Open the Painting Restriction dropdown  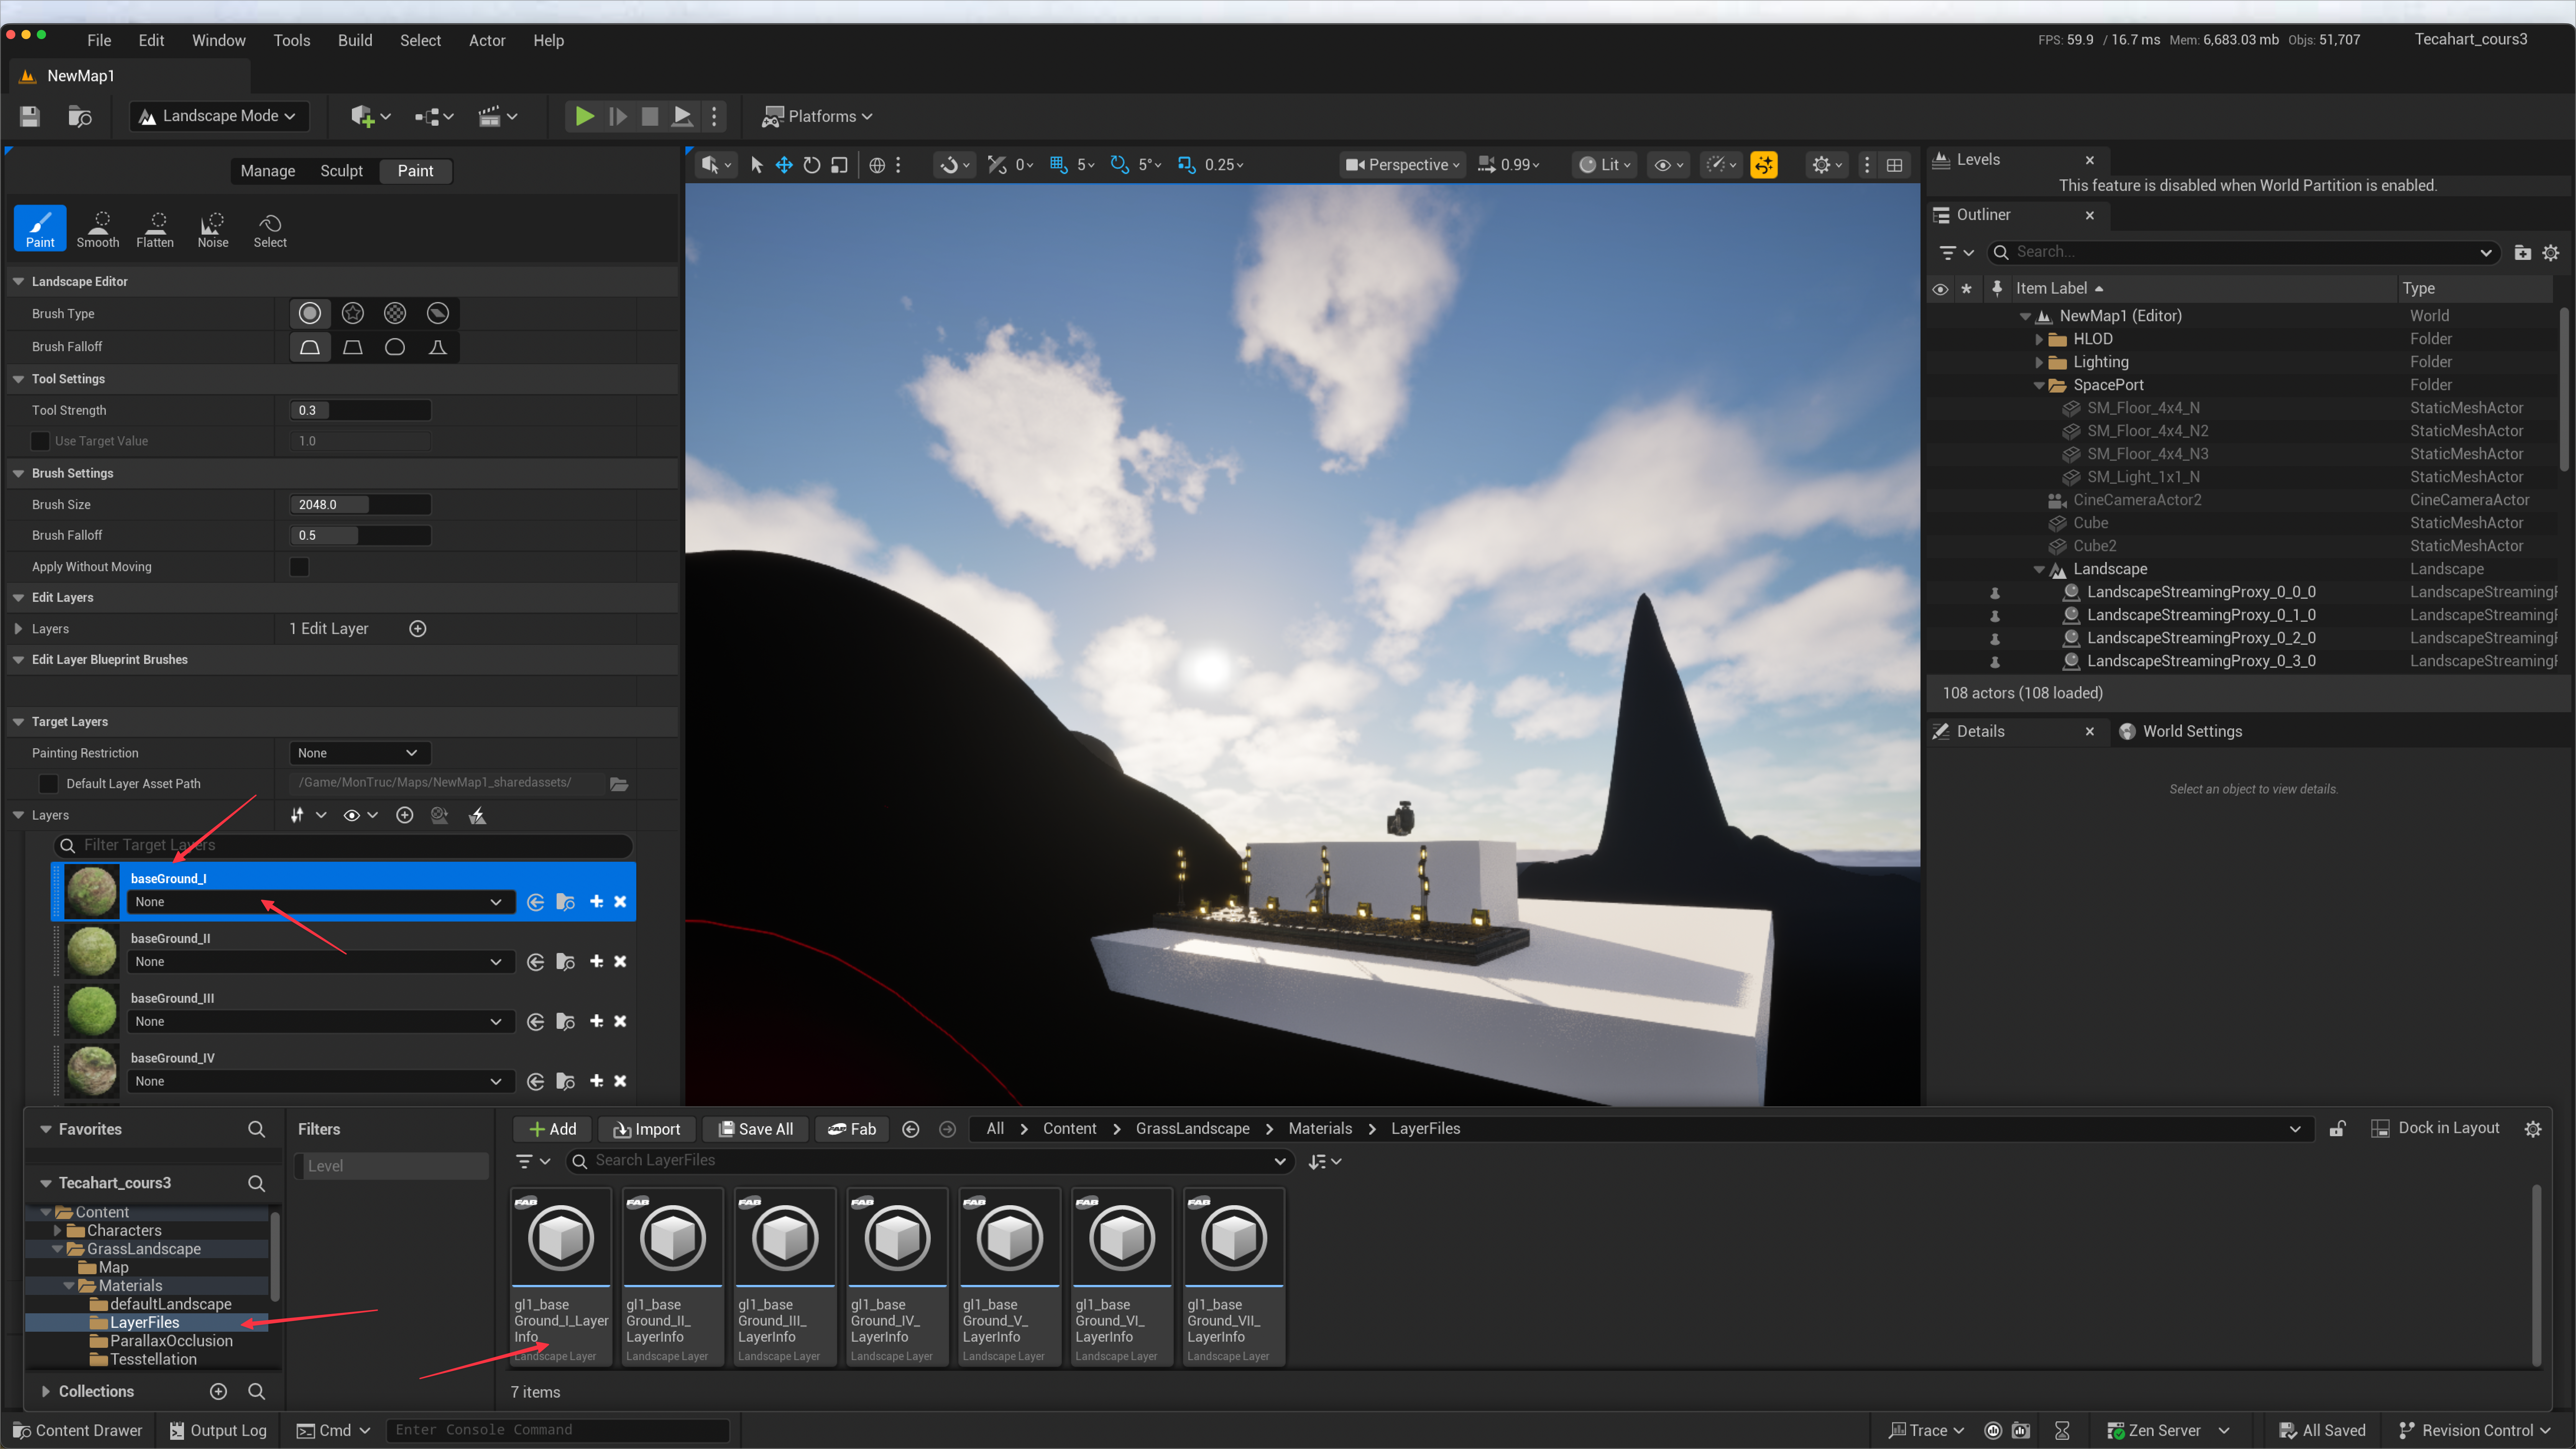click(x=360, y=753)
